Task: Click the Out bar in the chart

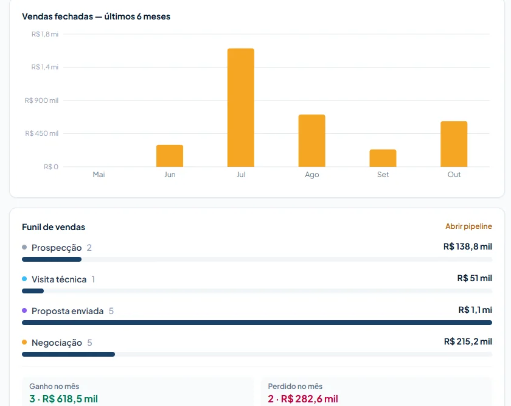Action: pyautogui.click(x=454, y=144)
